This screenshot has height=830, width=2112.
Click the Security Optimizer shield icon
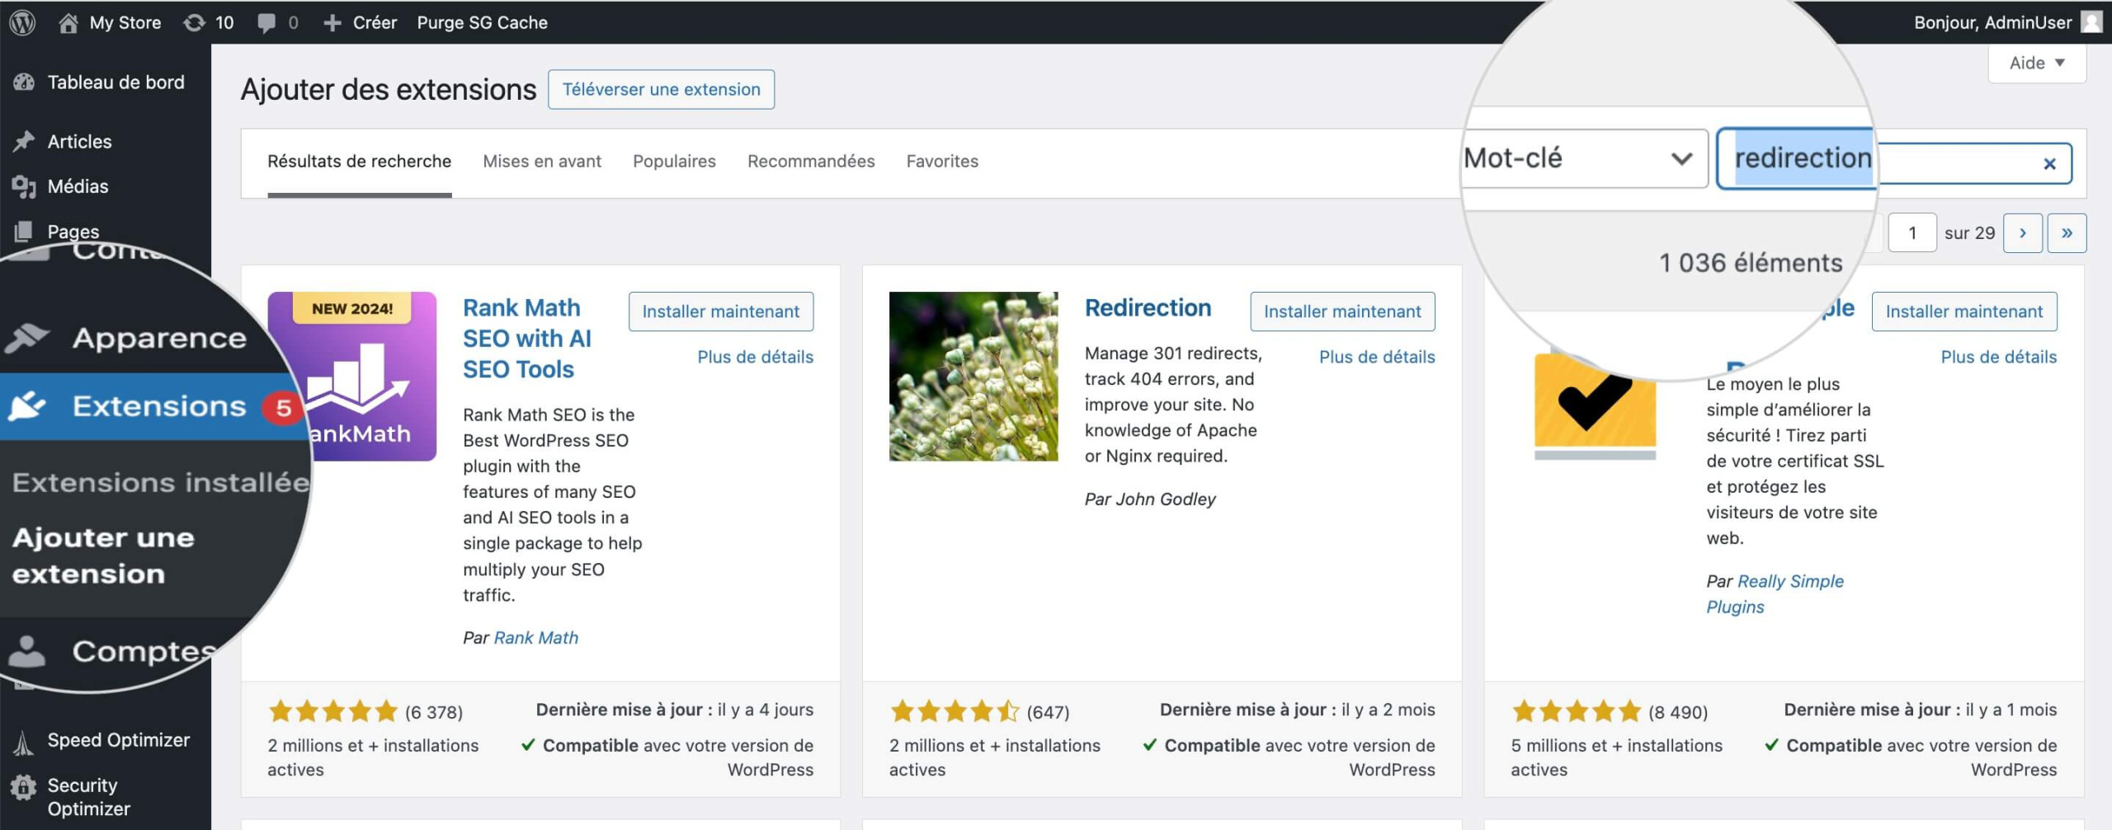click(23, 788)
